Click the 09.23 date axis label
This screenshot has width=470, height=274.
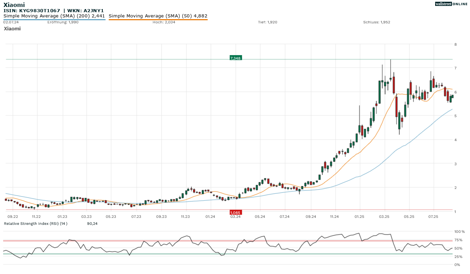161,216
